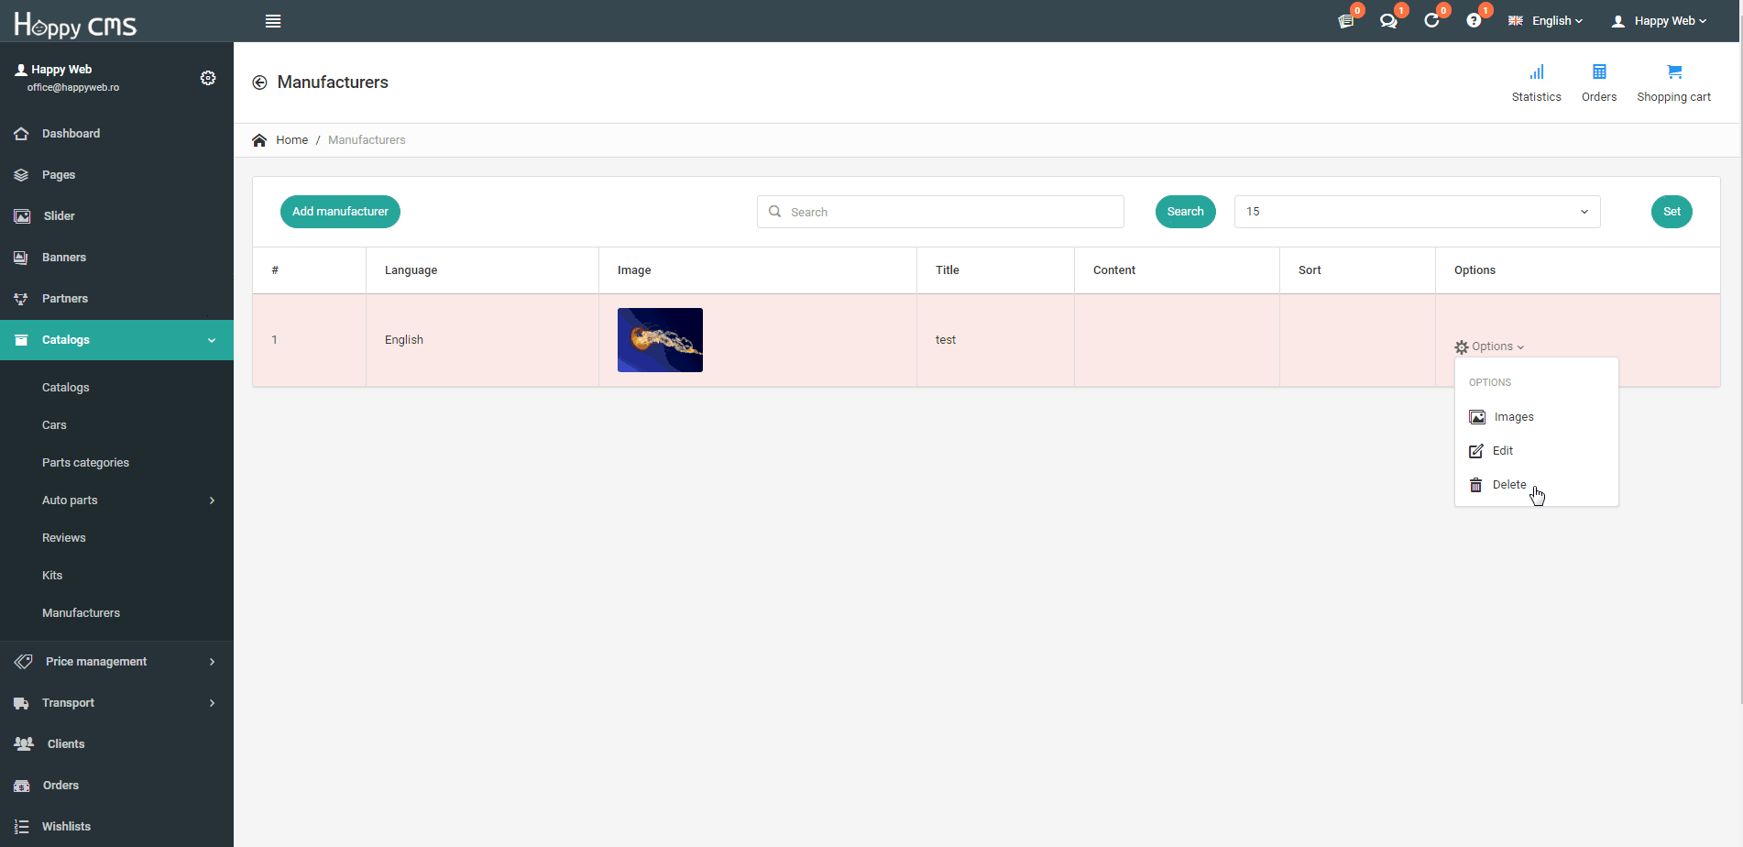
Task: Click the back arrow beside Manufacturers title
Action: pyautogui.click(x=259, y=82)
